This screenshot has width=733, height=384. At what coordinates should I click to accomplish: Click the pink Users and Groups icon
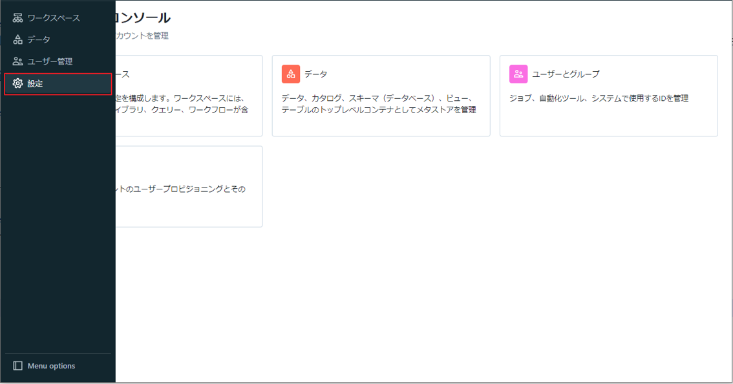(x=518, y=74)
